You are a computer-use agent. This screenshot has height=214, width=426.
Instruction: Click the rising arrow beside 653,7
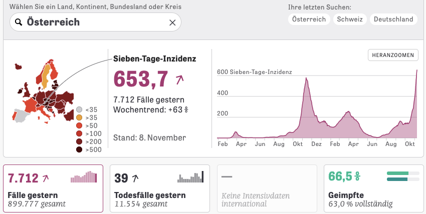(180, 79)
